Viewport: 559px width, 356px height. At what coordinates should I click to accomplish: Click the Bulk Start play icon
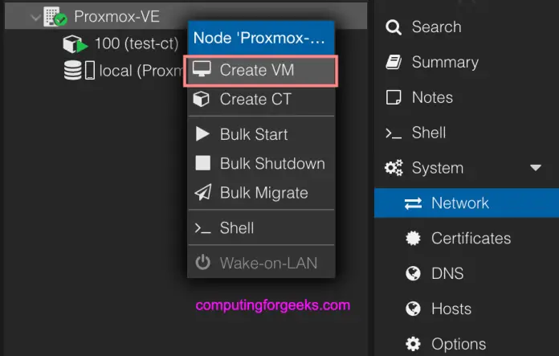pyautogui.click(x=203, y=134)
